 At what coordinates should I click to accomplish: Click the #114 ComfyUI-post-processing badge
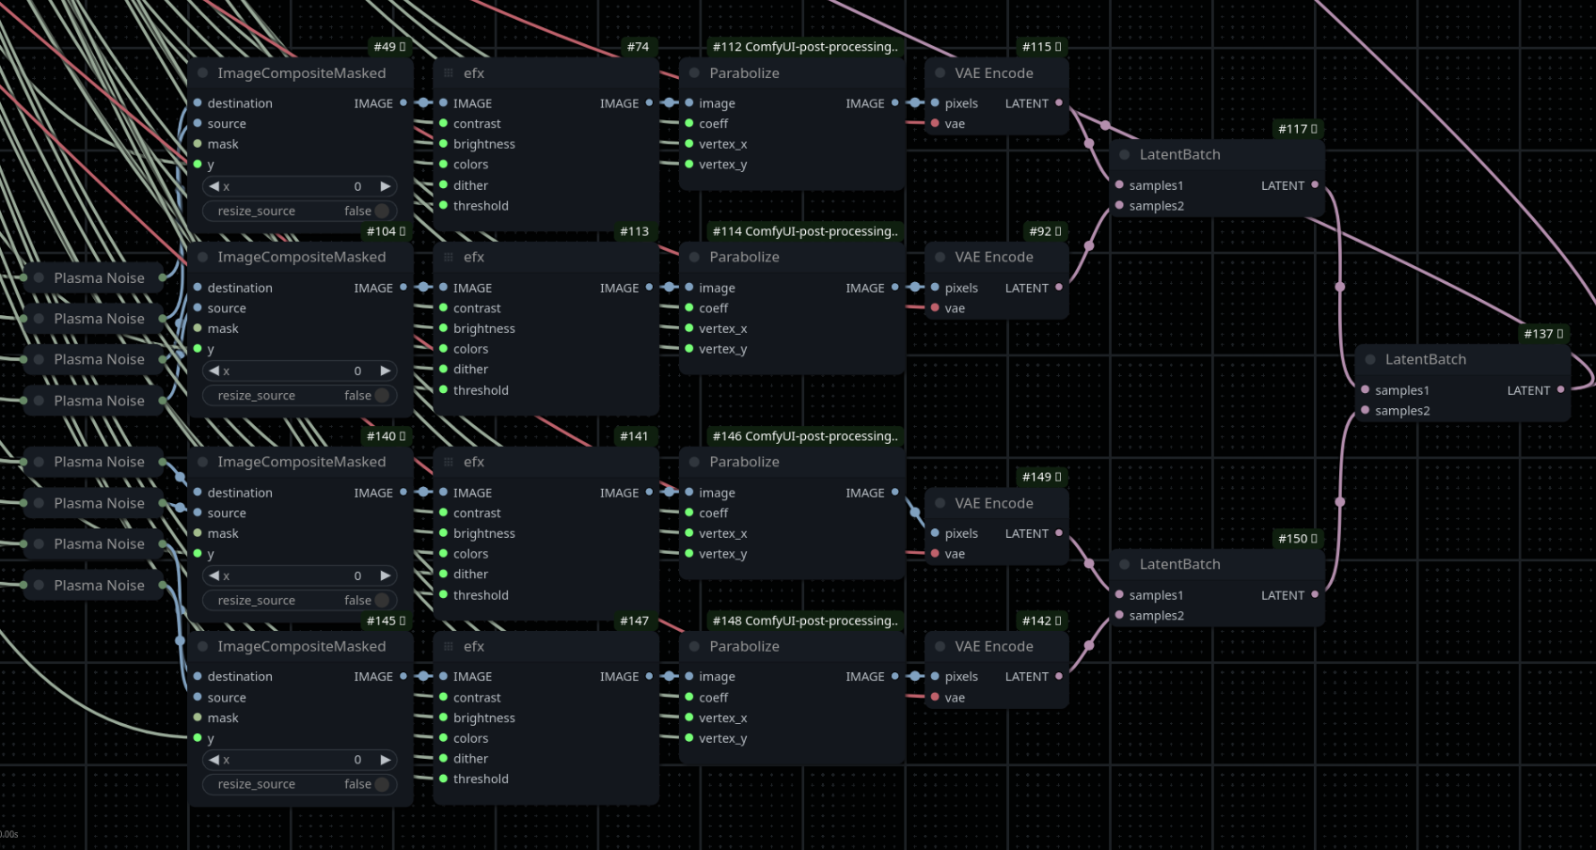pos(805,231)
